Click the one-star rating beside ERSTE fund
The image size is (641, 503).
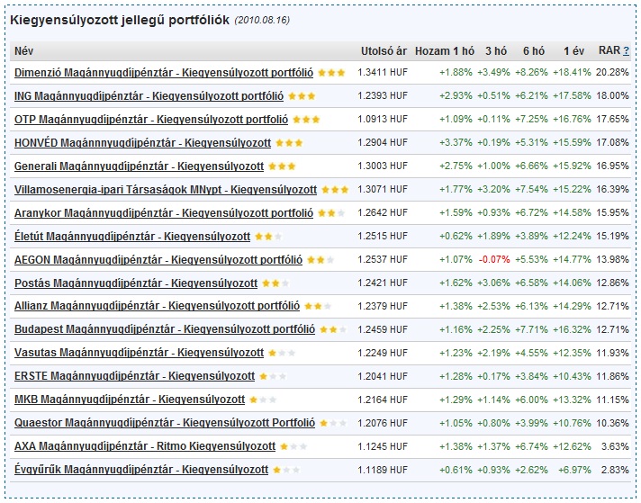[273, 376]
